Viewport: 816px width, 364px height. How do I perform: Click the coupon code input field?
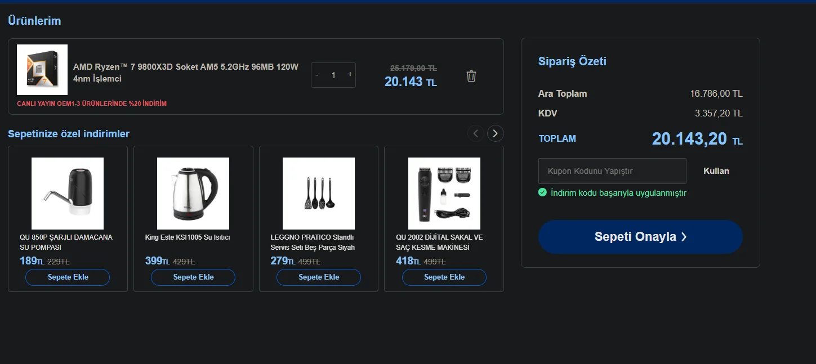[612, 171]
